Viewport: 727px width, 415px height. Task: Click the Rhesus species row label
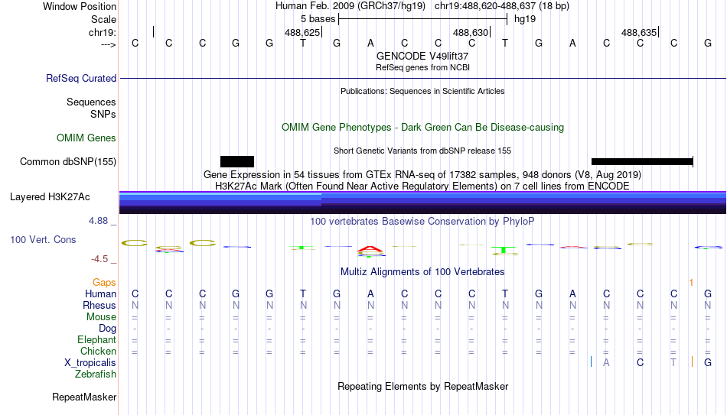(x=99, y=306)
